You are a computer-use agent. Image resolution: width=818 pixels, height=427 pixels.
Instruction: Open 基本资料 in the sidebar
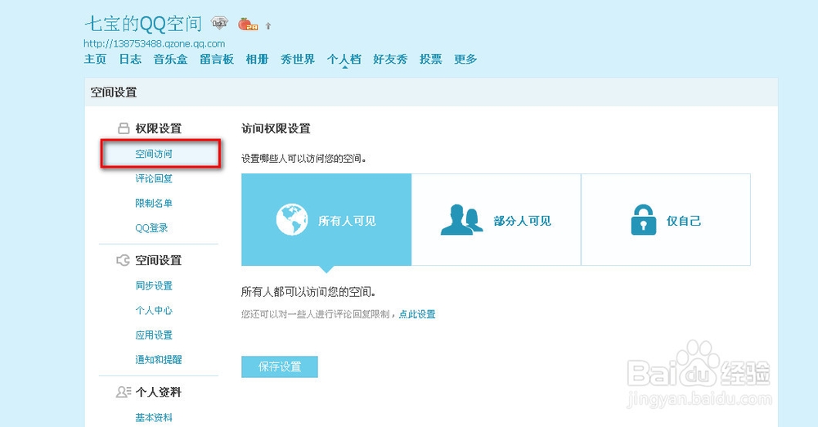point(154,418)
